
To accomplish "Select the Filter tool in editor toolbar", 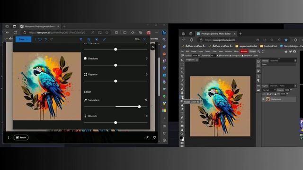I will (97, 39).
